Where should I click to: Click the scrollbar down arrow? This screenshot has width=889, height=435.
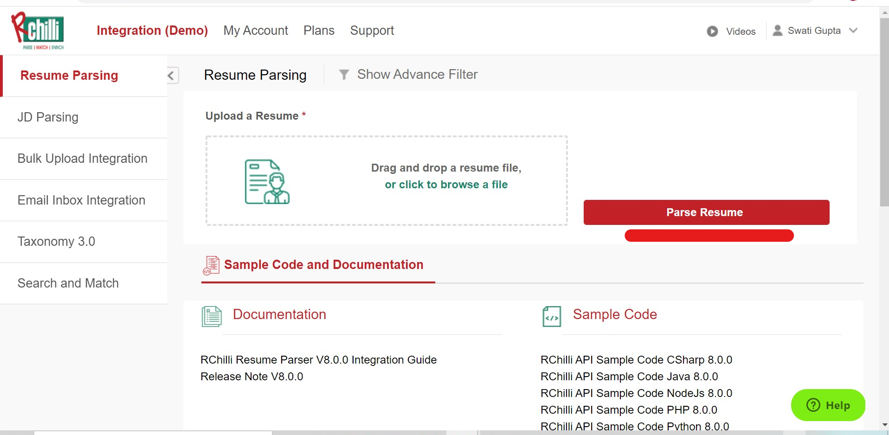point(884,425)
